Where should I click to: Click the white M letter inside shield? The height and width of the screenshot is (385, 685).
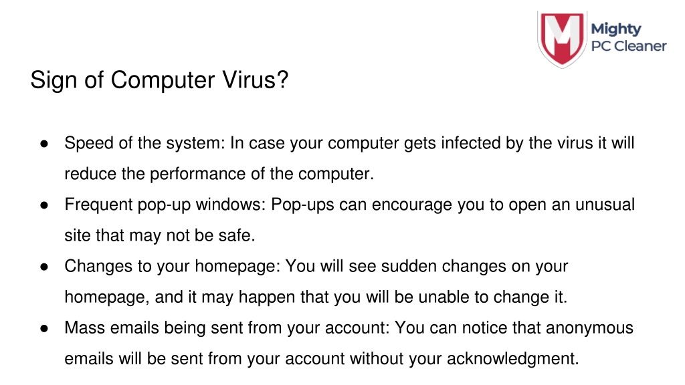[562, 33]
